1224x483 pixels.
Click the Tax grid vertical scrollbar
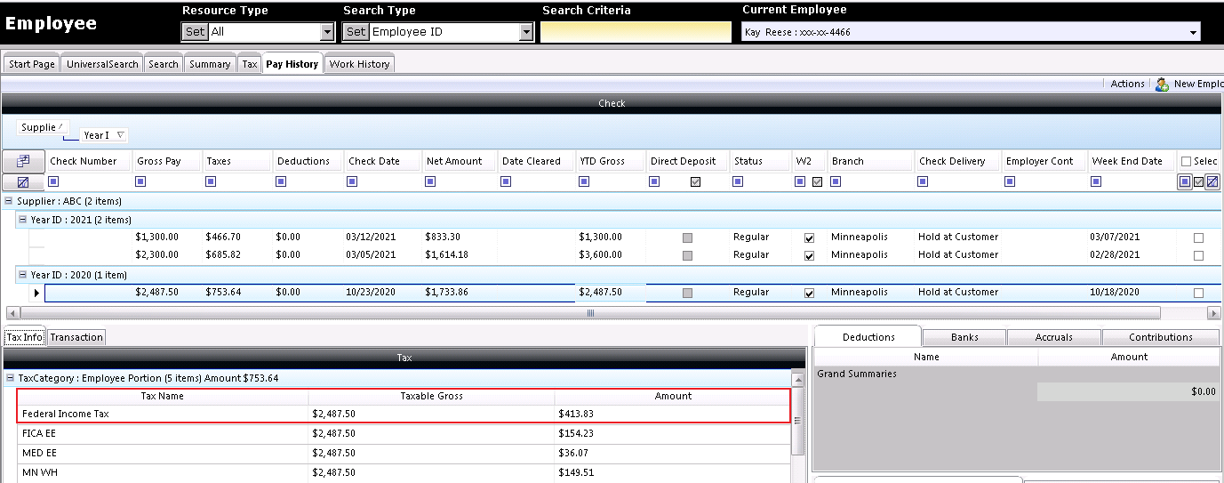click(797, 421)
